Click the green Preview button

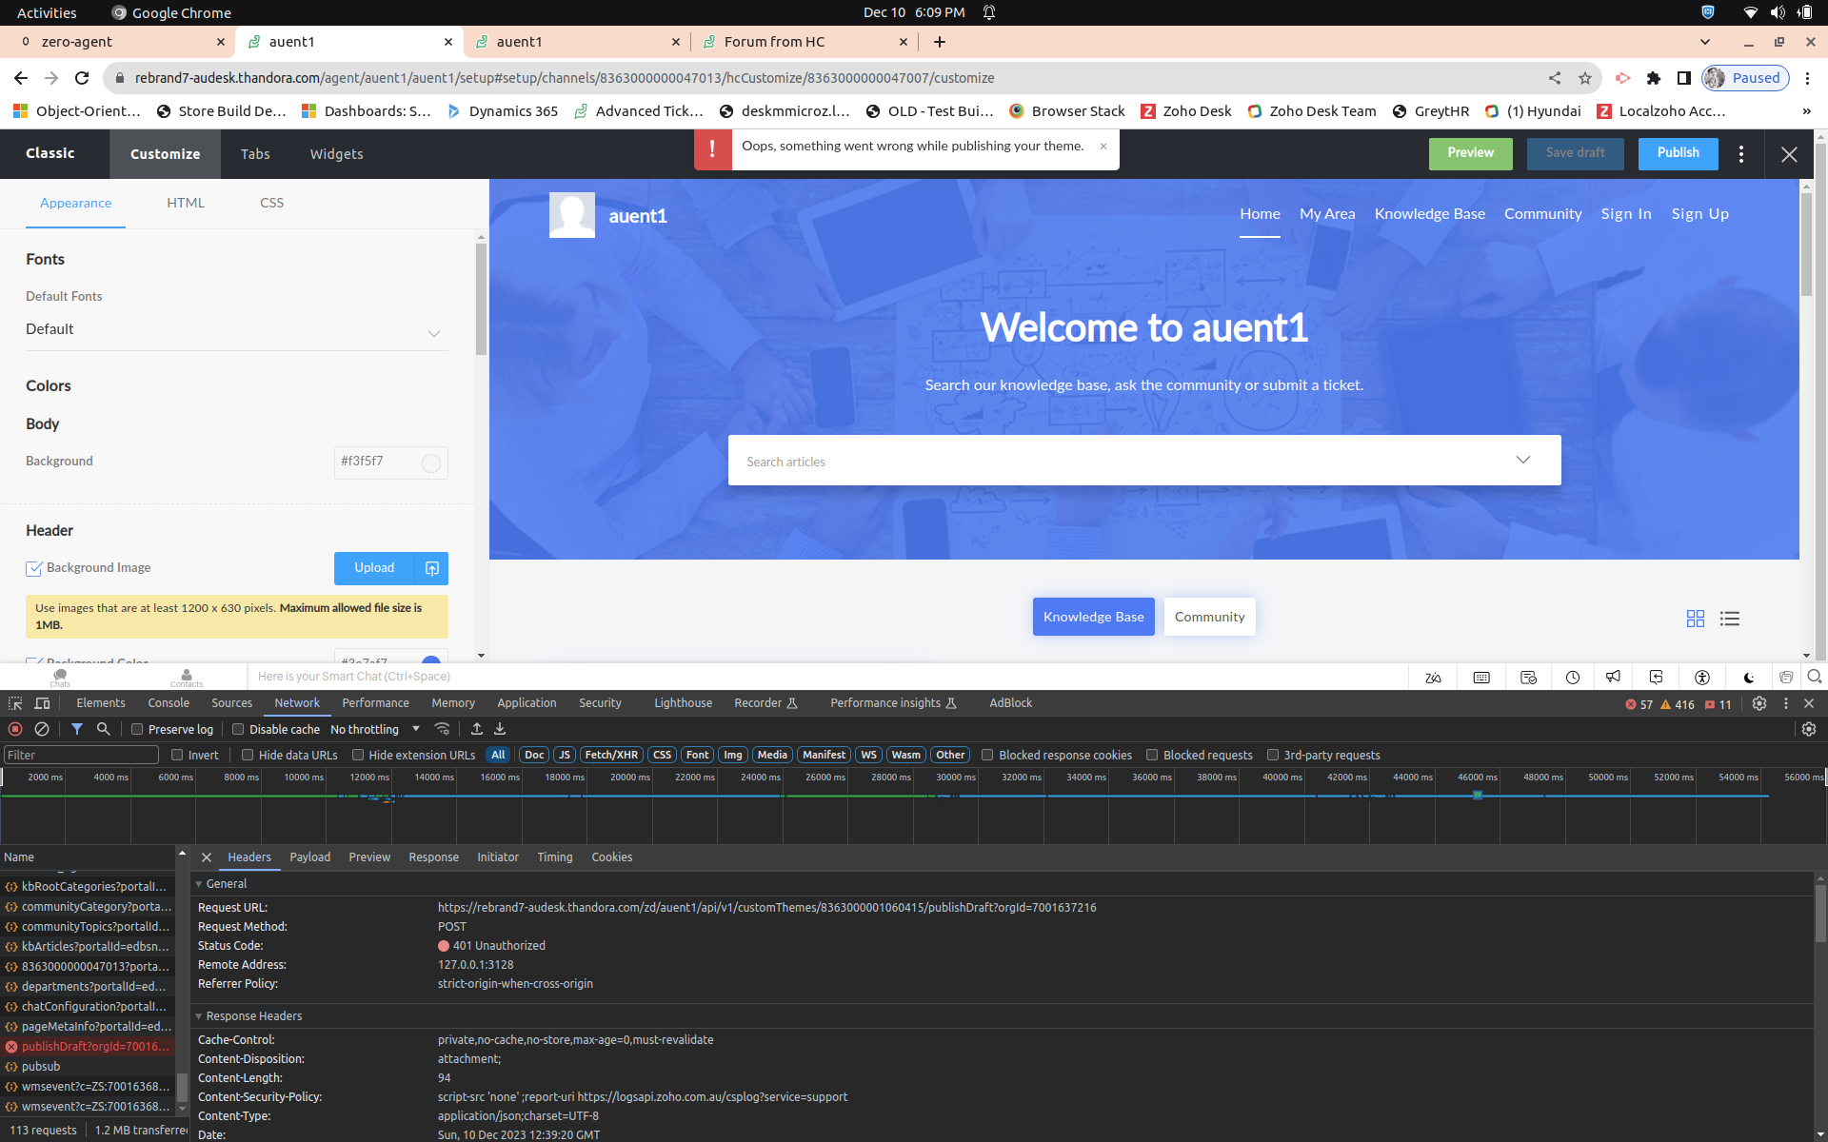pyautogui.click(x=1469, y=153)
